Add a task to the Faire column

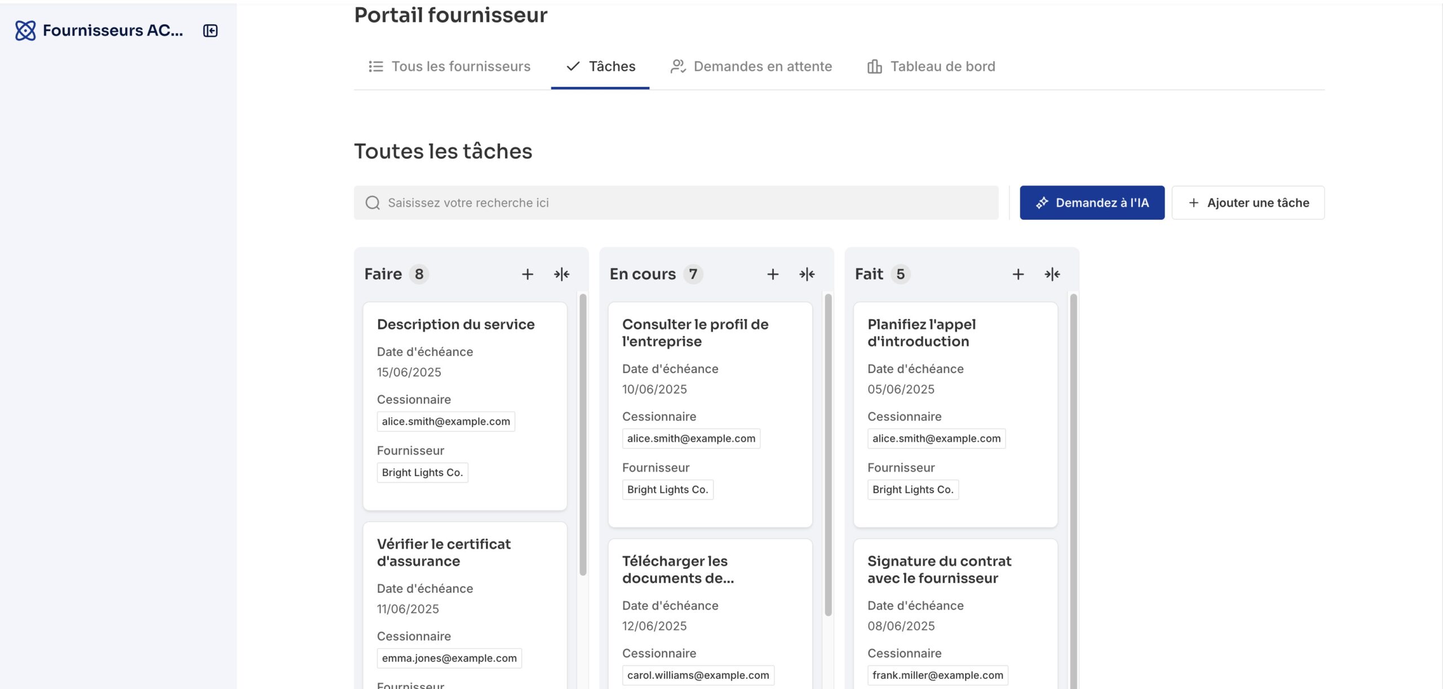point(527,274)
